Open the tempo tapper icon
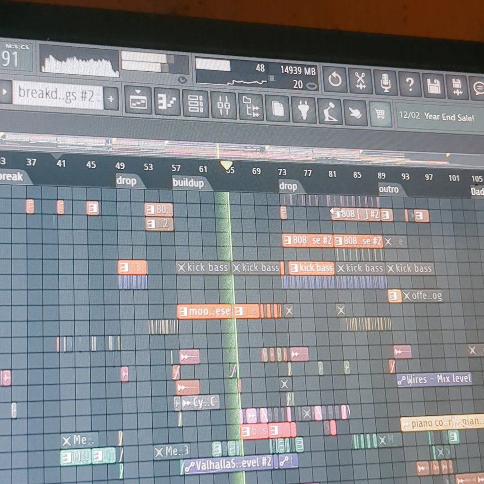484x484 pixels. pos(329,112)
